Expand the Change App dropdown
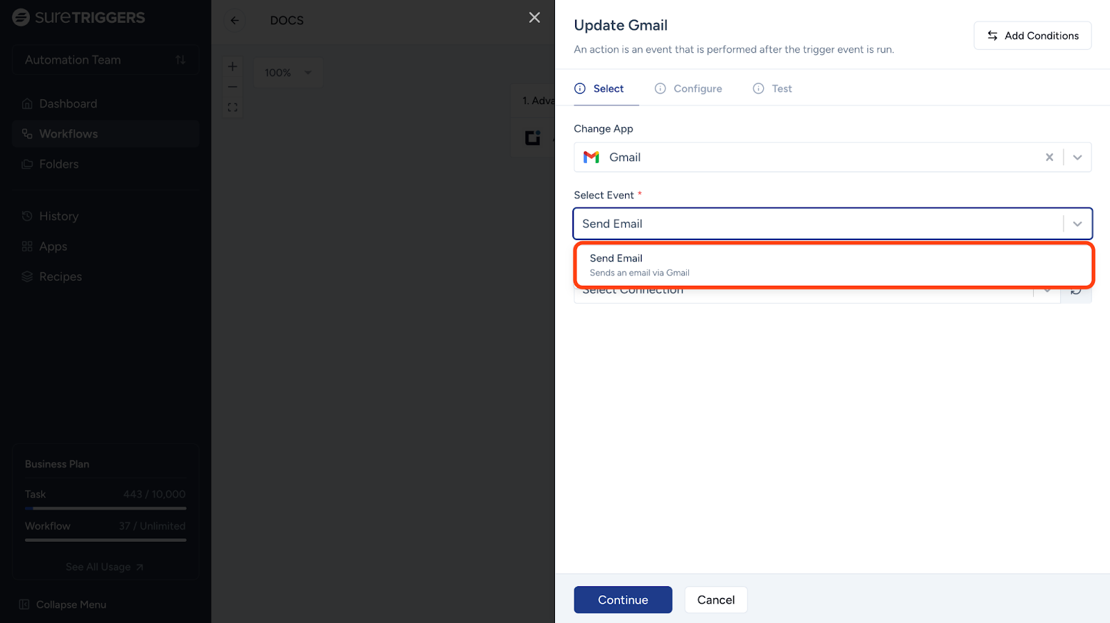 click(x=1077, y=157)
